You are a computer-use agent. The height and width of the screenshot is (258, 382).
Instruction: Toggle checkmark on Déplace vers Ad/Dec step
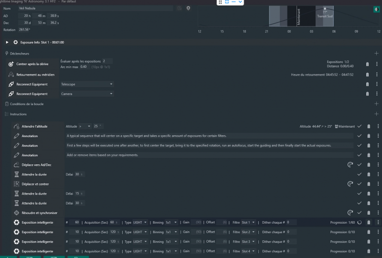[x=359, y=164]
